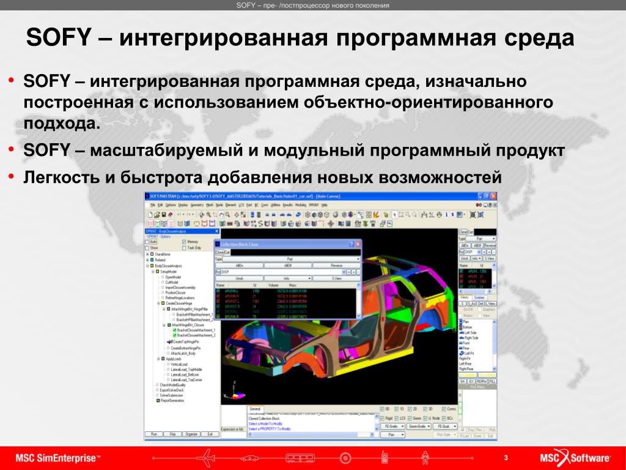Open the Results menu
Screen dimensions: 626x470
coord(288,205)
